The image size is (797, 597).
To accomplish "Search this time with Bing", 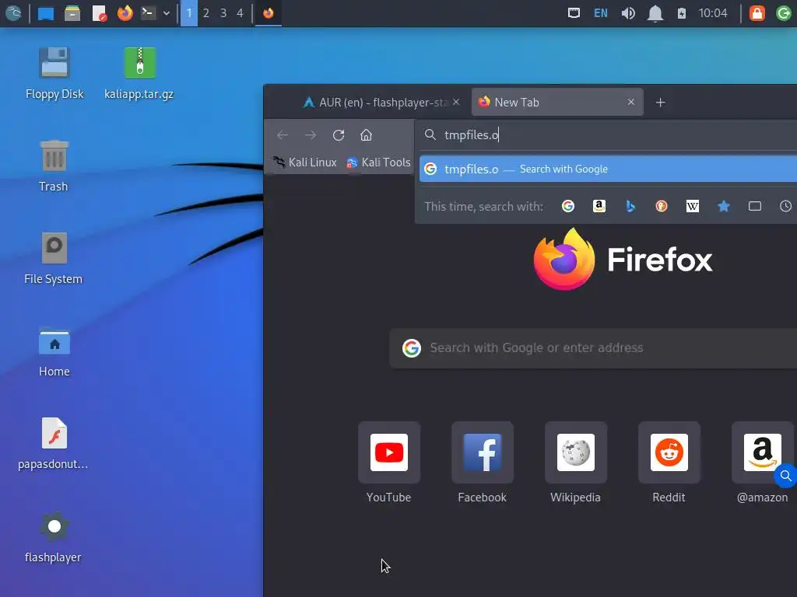I will click(x=630, y=206).
